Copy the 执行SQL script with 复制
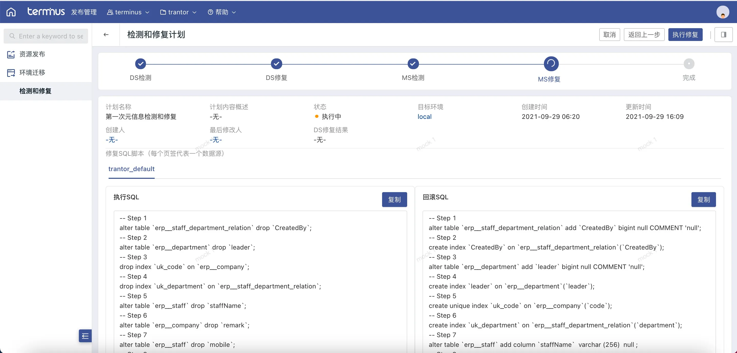The image size is (737, 353). point(394,200)
